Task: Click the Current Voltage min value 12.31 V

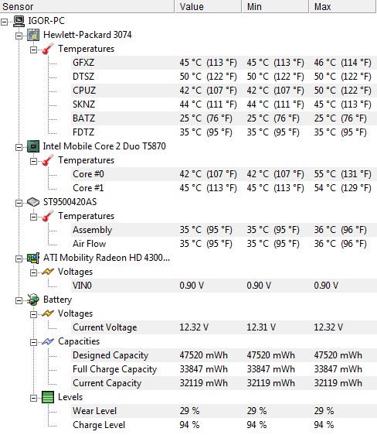Action: 261,327
